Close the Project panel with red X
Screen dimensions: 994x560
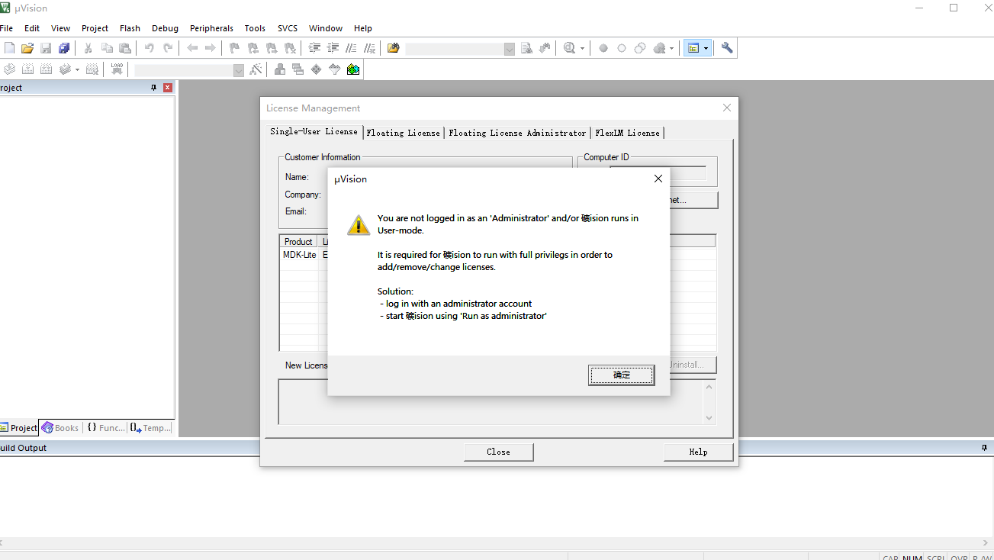coord(168,88)
